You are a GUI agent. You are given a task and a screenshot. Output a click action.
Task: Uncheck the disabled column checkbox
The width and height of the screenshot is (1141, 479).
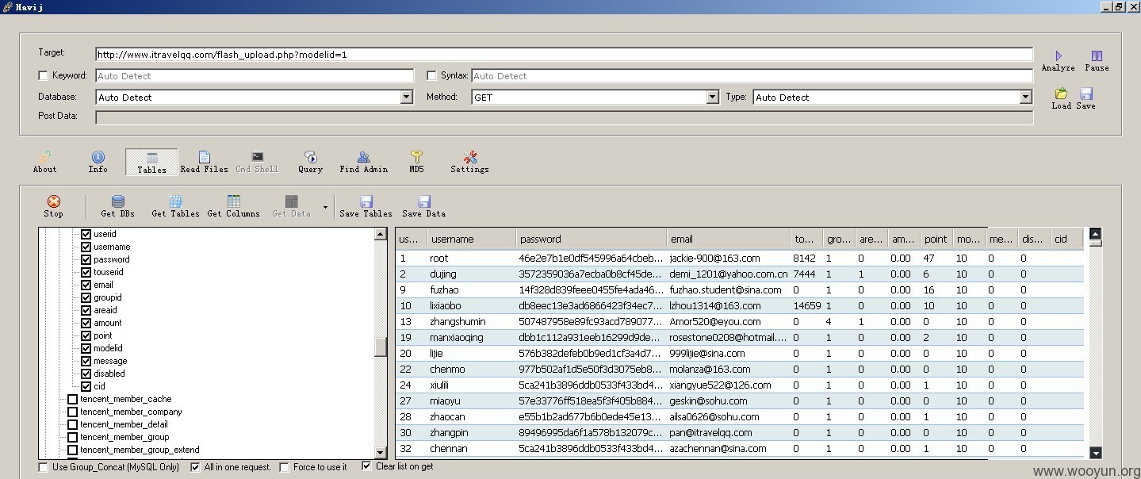[x=86, y=374]
